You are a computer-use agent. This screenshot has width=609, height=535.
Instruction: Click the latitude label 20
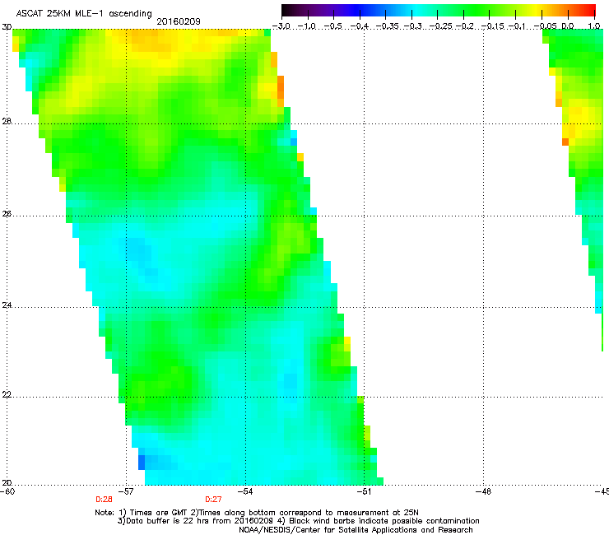pyautogui.click(x=7, y=482)
